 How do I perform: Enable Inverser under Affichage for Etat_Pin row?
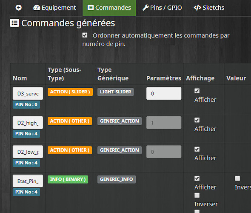197,196
